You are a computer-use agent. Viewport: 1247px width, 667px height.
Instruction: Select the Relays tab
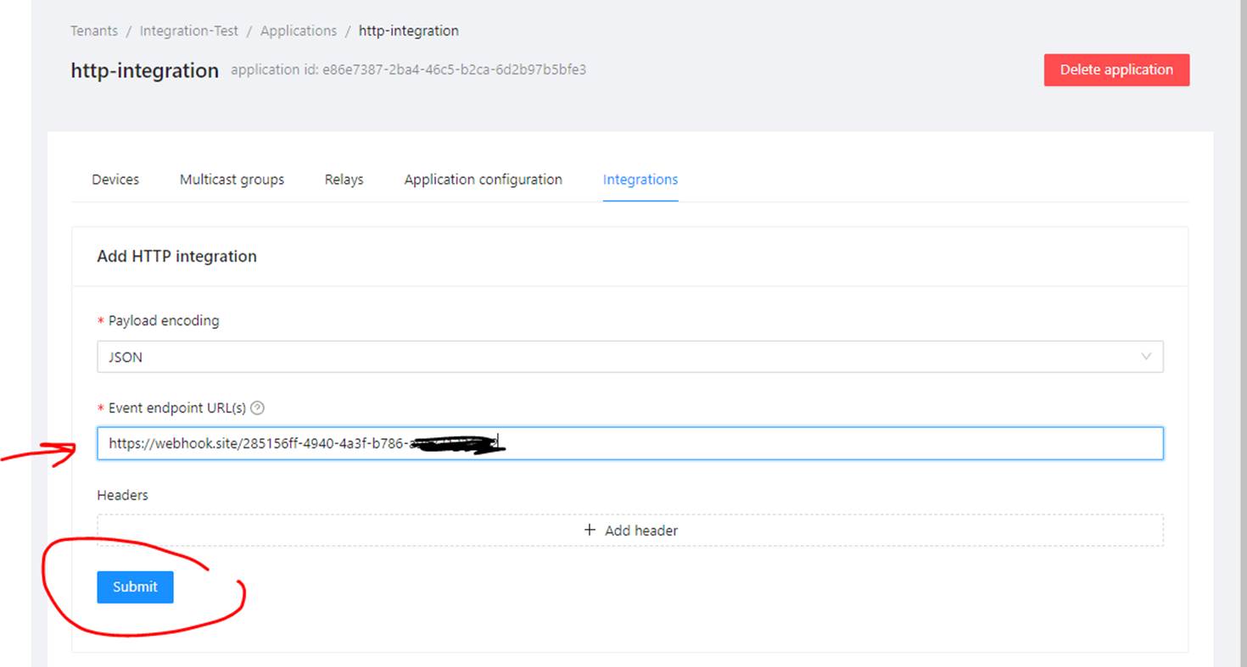[x=344, y=180]
